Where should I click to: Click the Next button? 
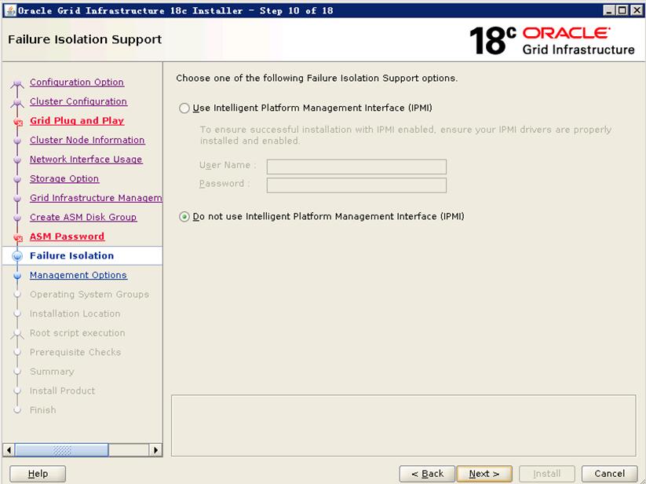click(x=484, y=474)
